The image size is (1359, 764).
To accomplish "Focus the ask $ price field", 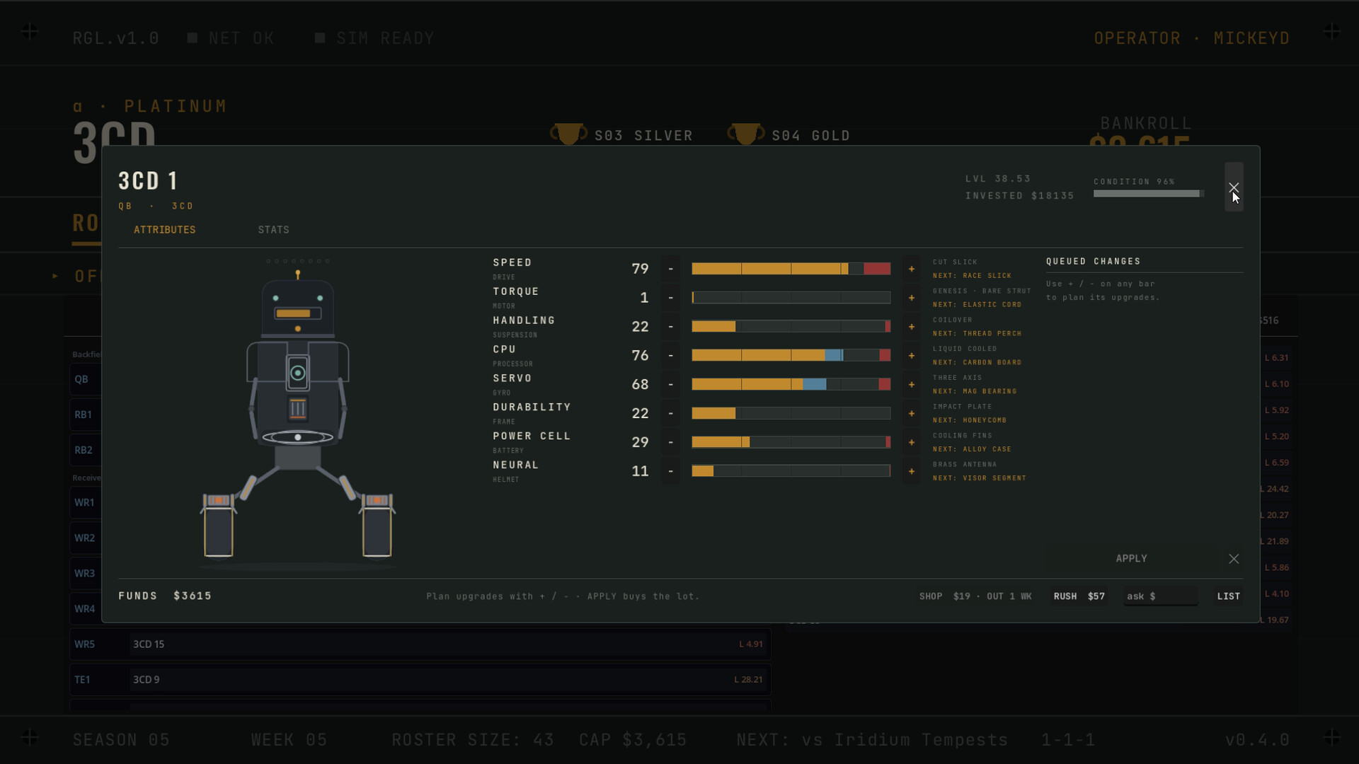I will pos(1161,596).
